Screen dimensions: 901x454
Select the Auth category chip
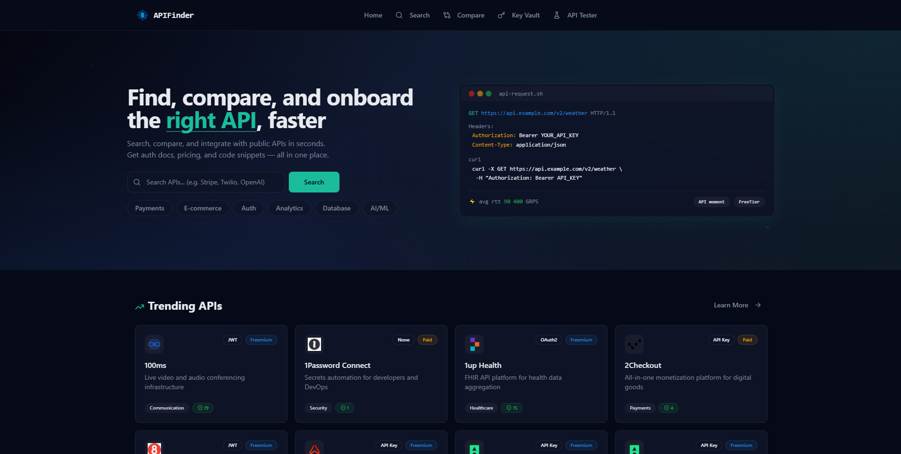(x=249, y=208)
